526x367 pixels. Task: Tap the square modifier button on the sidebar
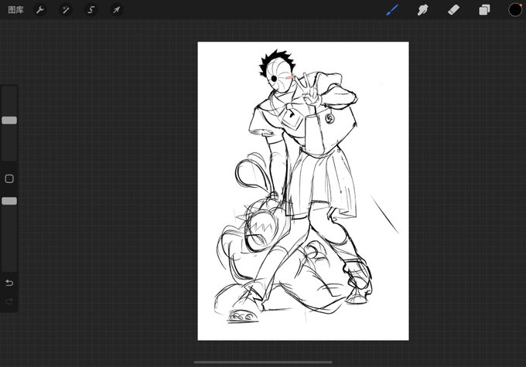(x=9, y=178)
